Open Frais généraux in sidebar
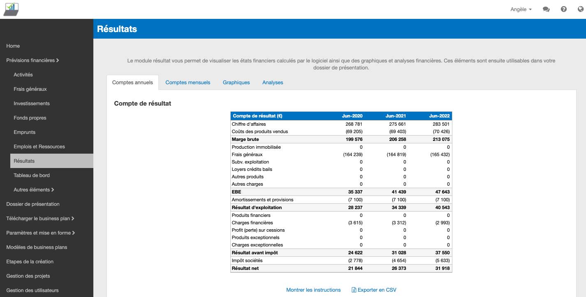 [30, 89]
